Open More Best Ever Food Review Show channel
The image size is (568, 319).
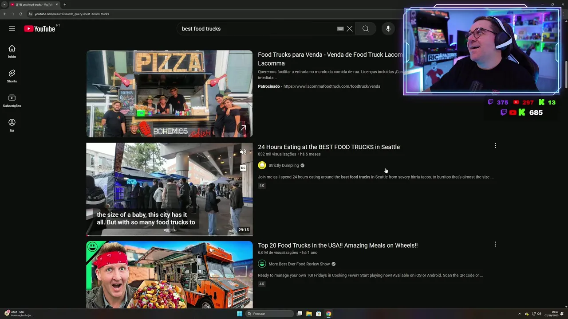[299, 264]
